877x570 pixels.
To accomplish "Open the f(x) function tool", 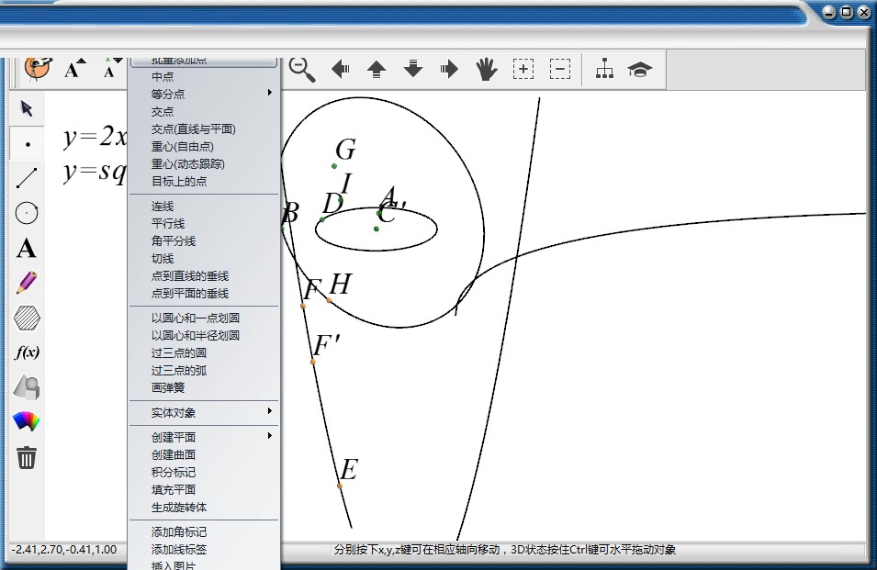I will [27, 352].
